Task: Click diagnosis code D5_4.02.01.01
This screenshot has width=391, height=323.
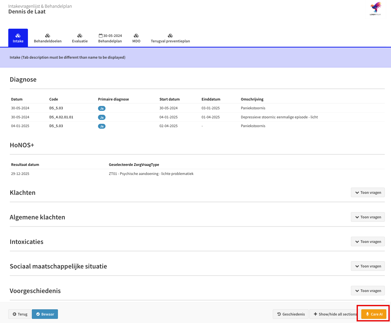Action: click(x=61, y=117)
